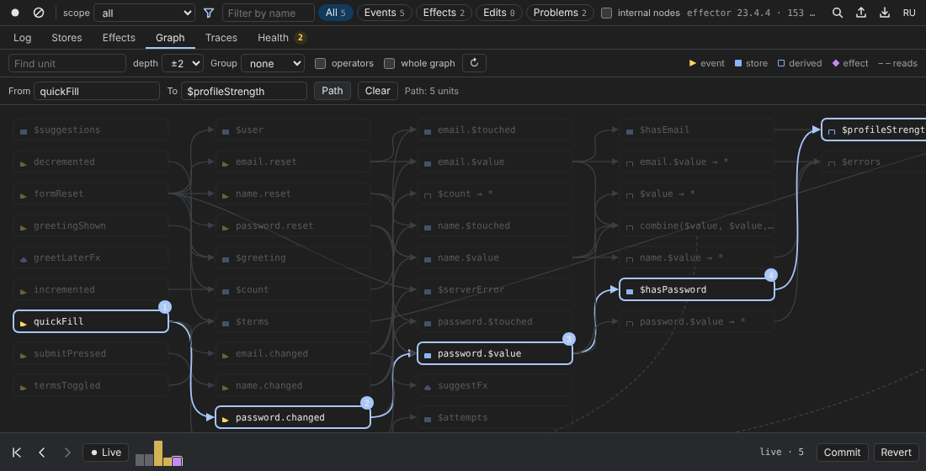Select the Events 5 filter pill
Viewport: 926px width, 471px height.
(x=385, y=13)
